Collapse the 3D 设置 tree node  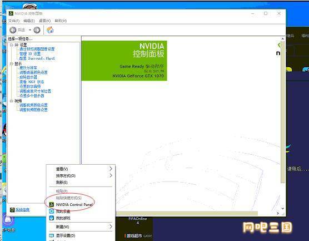pyautogui.click(x=12, y=45)
